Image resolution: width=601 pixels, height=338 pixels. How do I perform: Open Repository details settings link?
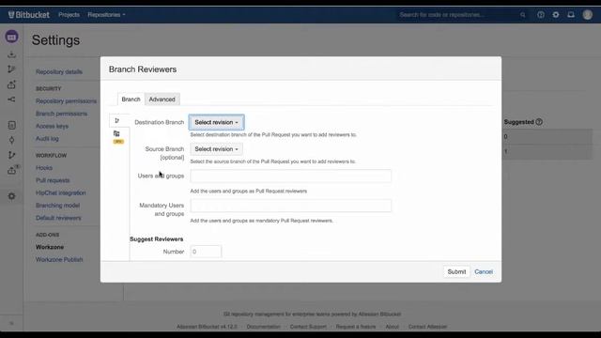pos(59,71)
